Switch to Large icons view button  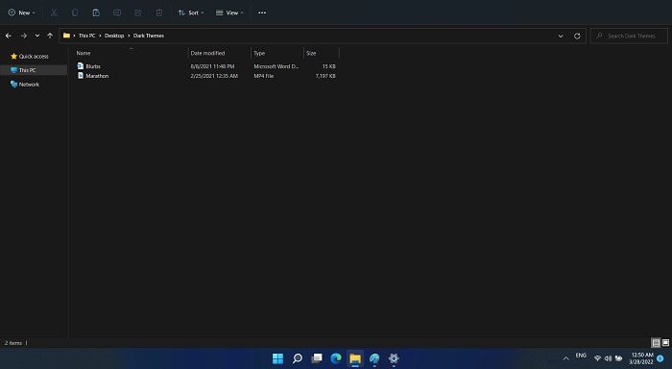665,343
